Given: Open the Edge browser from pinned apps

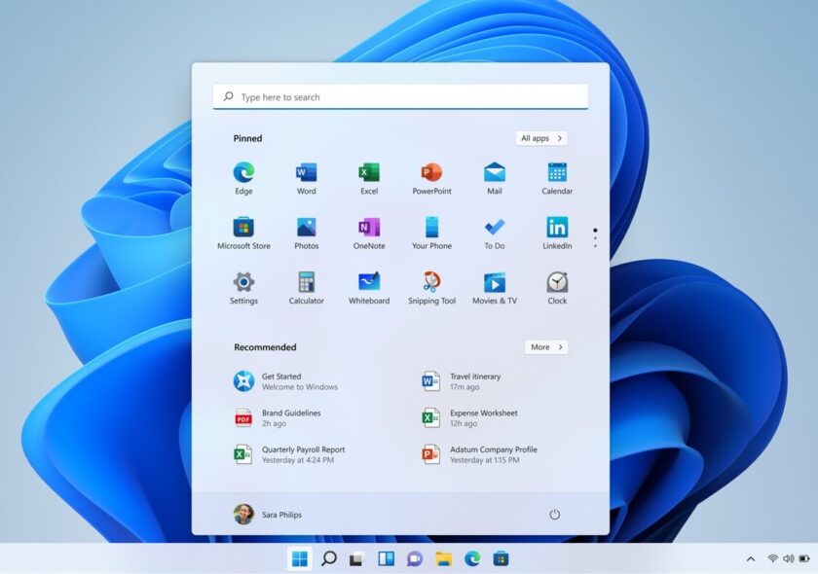Looking at the screenshot, I should point(243,178).
